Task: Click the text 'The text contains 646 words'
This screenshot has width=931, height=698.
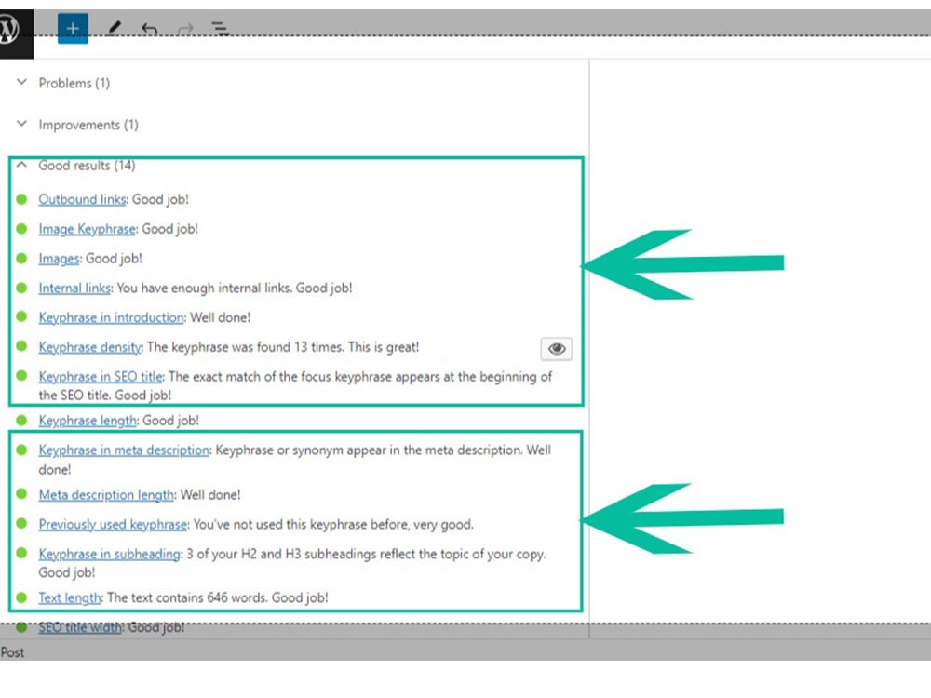Action: tap(186, 598)
